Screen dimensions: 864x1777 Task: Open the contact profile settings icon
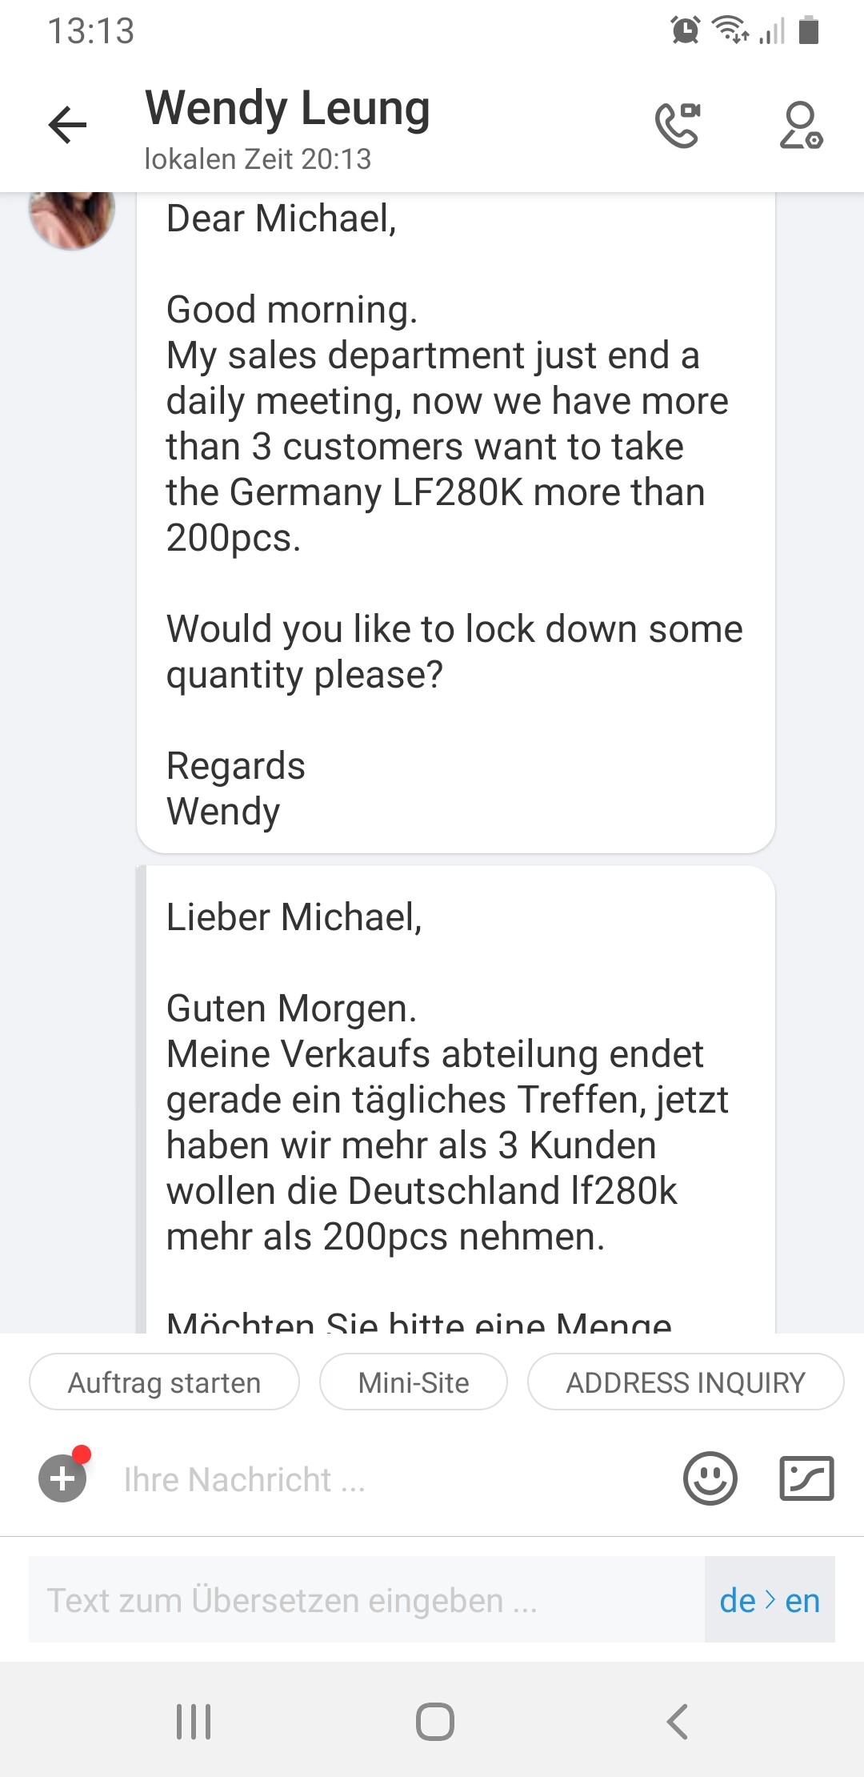801,126
